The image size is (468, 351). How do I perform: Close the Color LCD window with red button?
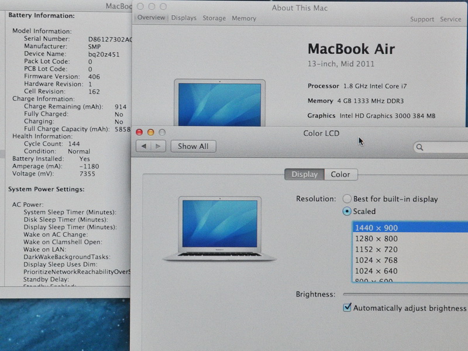click(x=139, y=132)
